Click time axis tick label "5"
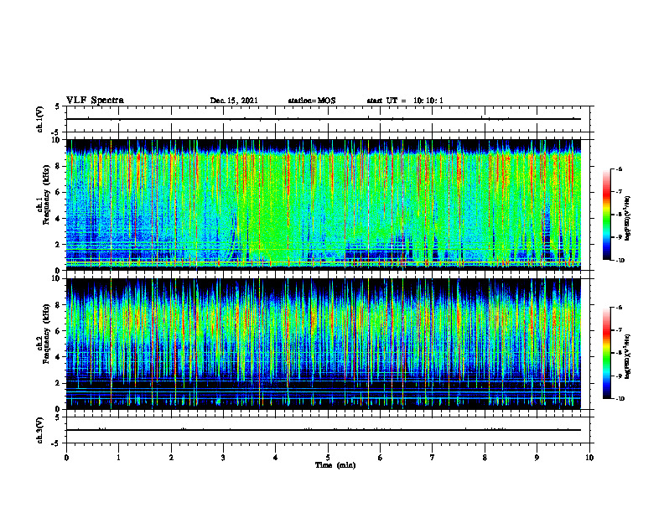Screen dimensions: 664x513 (328, 458)
